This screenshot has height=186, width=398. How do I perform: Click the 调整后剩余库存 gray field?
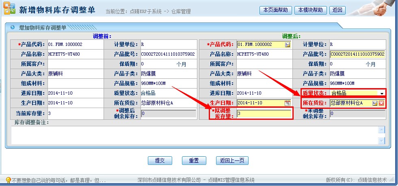tap(169, 114)
